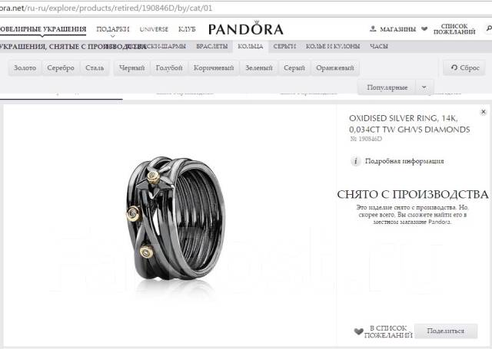The height and width of the screenshot is (349, 492).
Task: Click the Поделиться share button
Action: tap(446, 331)
